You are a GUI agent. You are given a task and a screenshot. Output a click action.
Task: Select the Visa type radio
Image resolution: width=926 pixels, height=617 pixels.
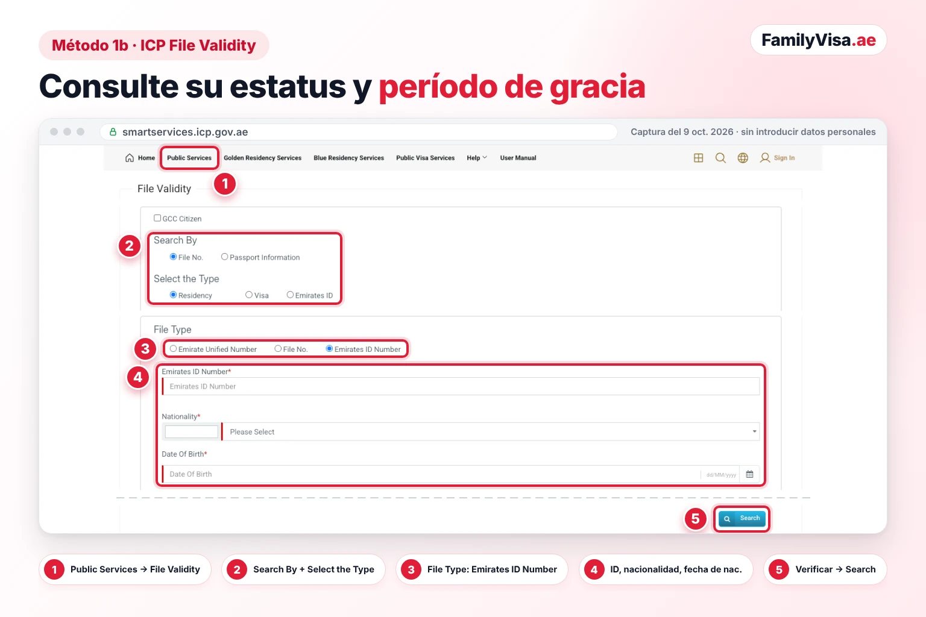[x=249, y=295]
